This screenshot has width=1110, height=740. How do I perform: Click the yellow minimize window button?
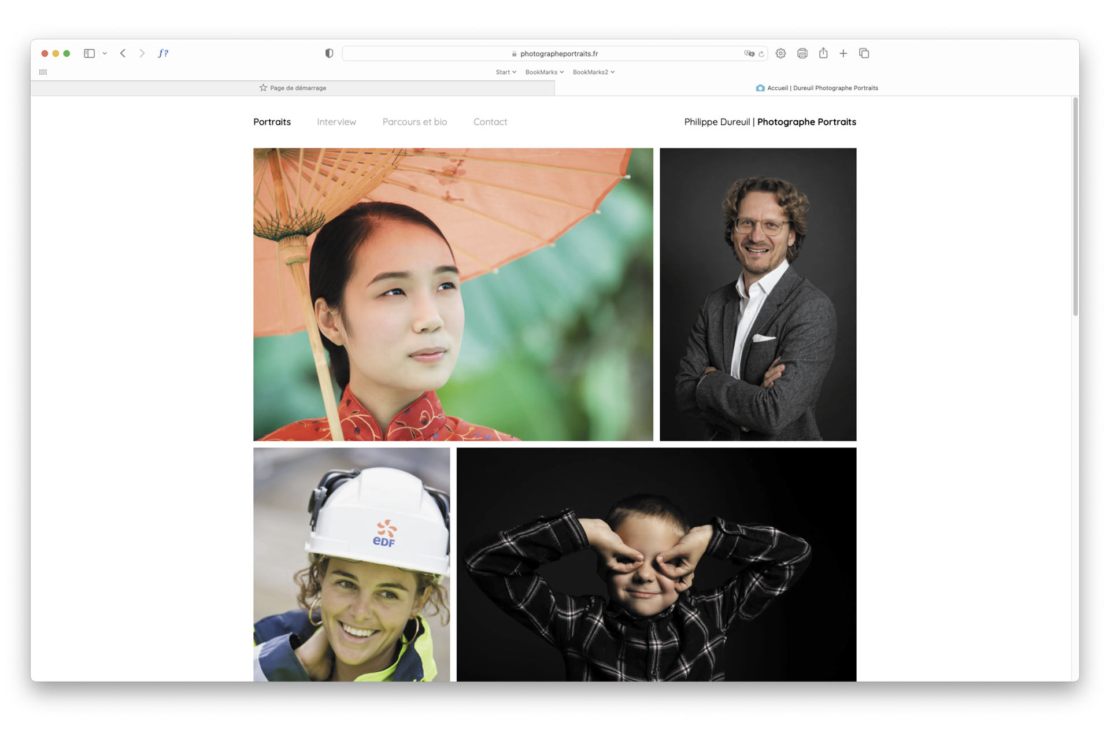click(55, 53)
